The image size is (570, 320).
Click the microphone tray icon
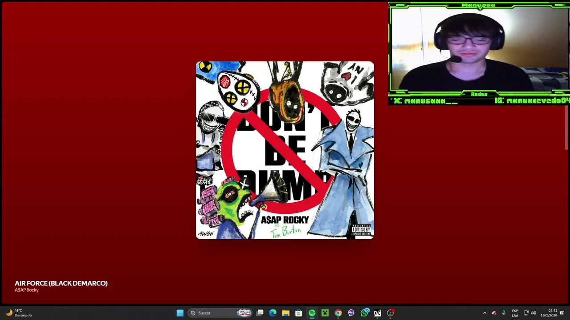click(504, 313)
